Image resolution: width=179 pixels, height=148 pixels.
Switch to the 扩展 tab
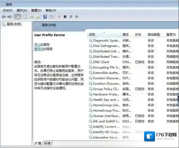(x=38, y=143)
